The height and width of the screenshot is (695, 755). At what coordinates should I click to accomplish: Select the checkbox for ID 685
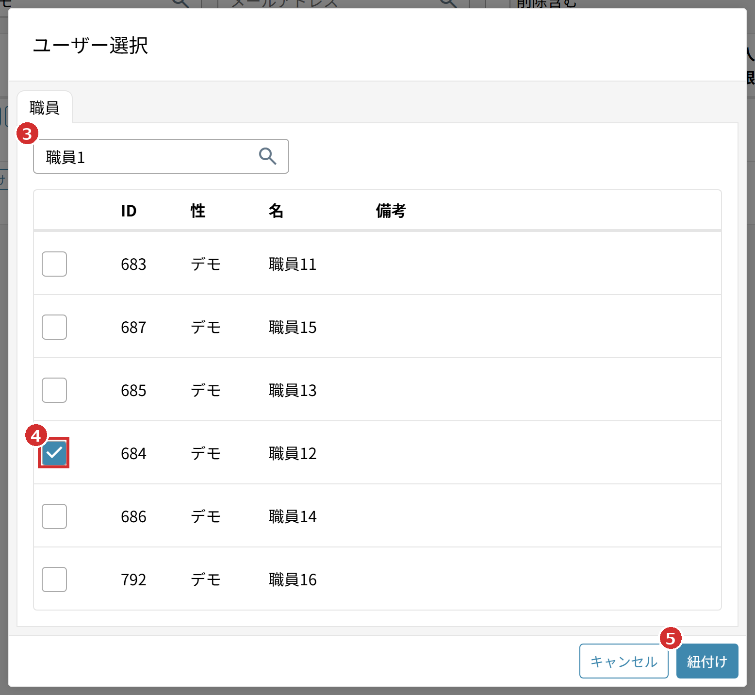click(54, 390)
